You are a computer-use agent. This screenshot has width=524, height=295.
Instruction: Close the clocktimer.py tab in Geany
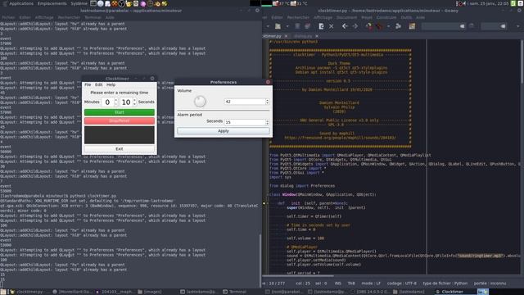pos(286,36)
